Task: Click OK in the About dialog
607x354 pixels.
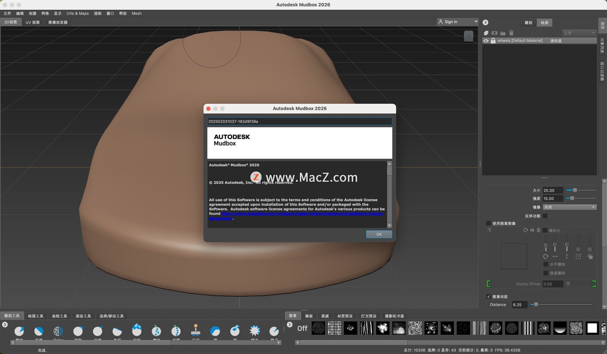Action: tap(379, 234)
